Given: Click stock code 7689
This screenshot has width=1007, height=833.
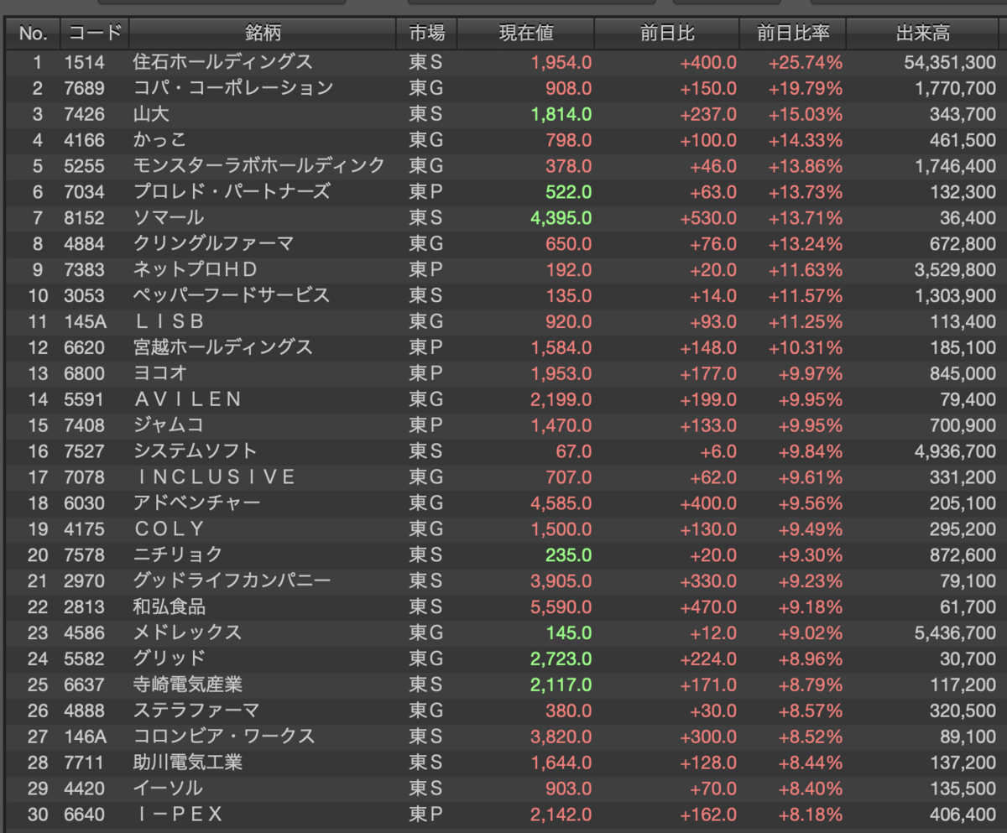Looking at the screenshot, I should pos(84,88).
